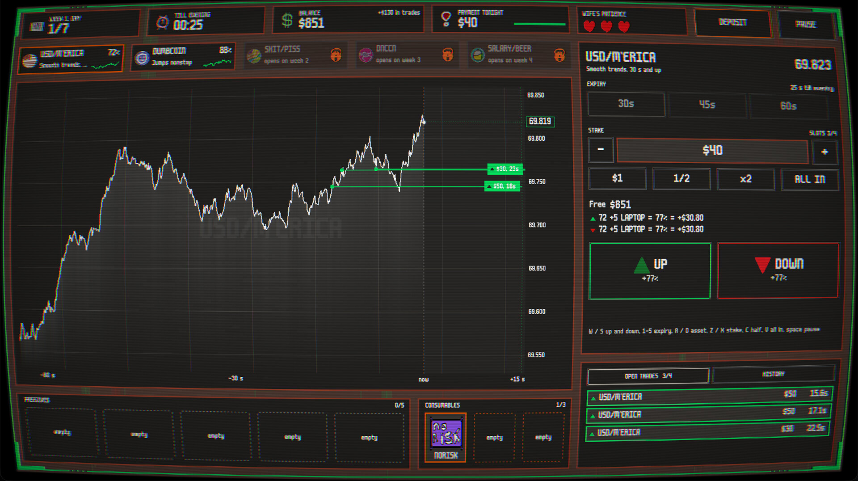The height and width of the screenshot is (481, 858).
Task: Decrease stake with the minus button
Action: [x=601, y=150]
